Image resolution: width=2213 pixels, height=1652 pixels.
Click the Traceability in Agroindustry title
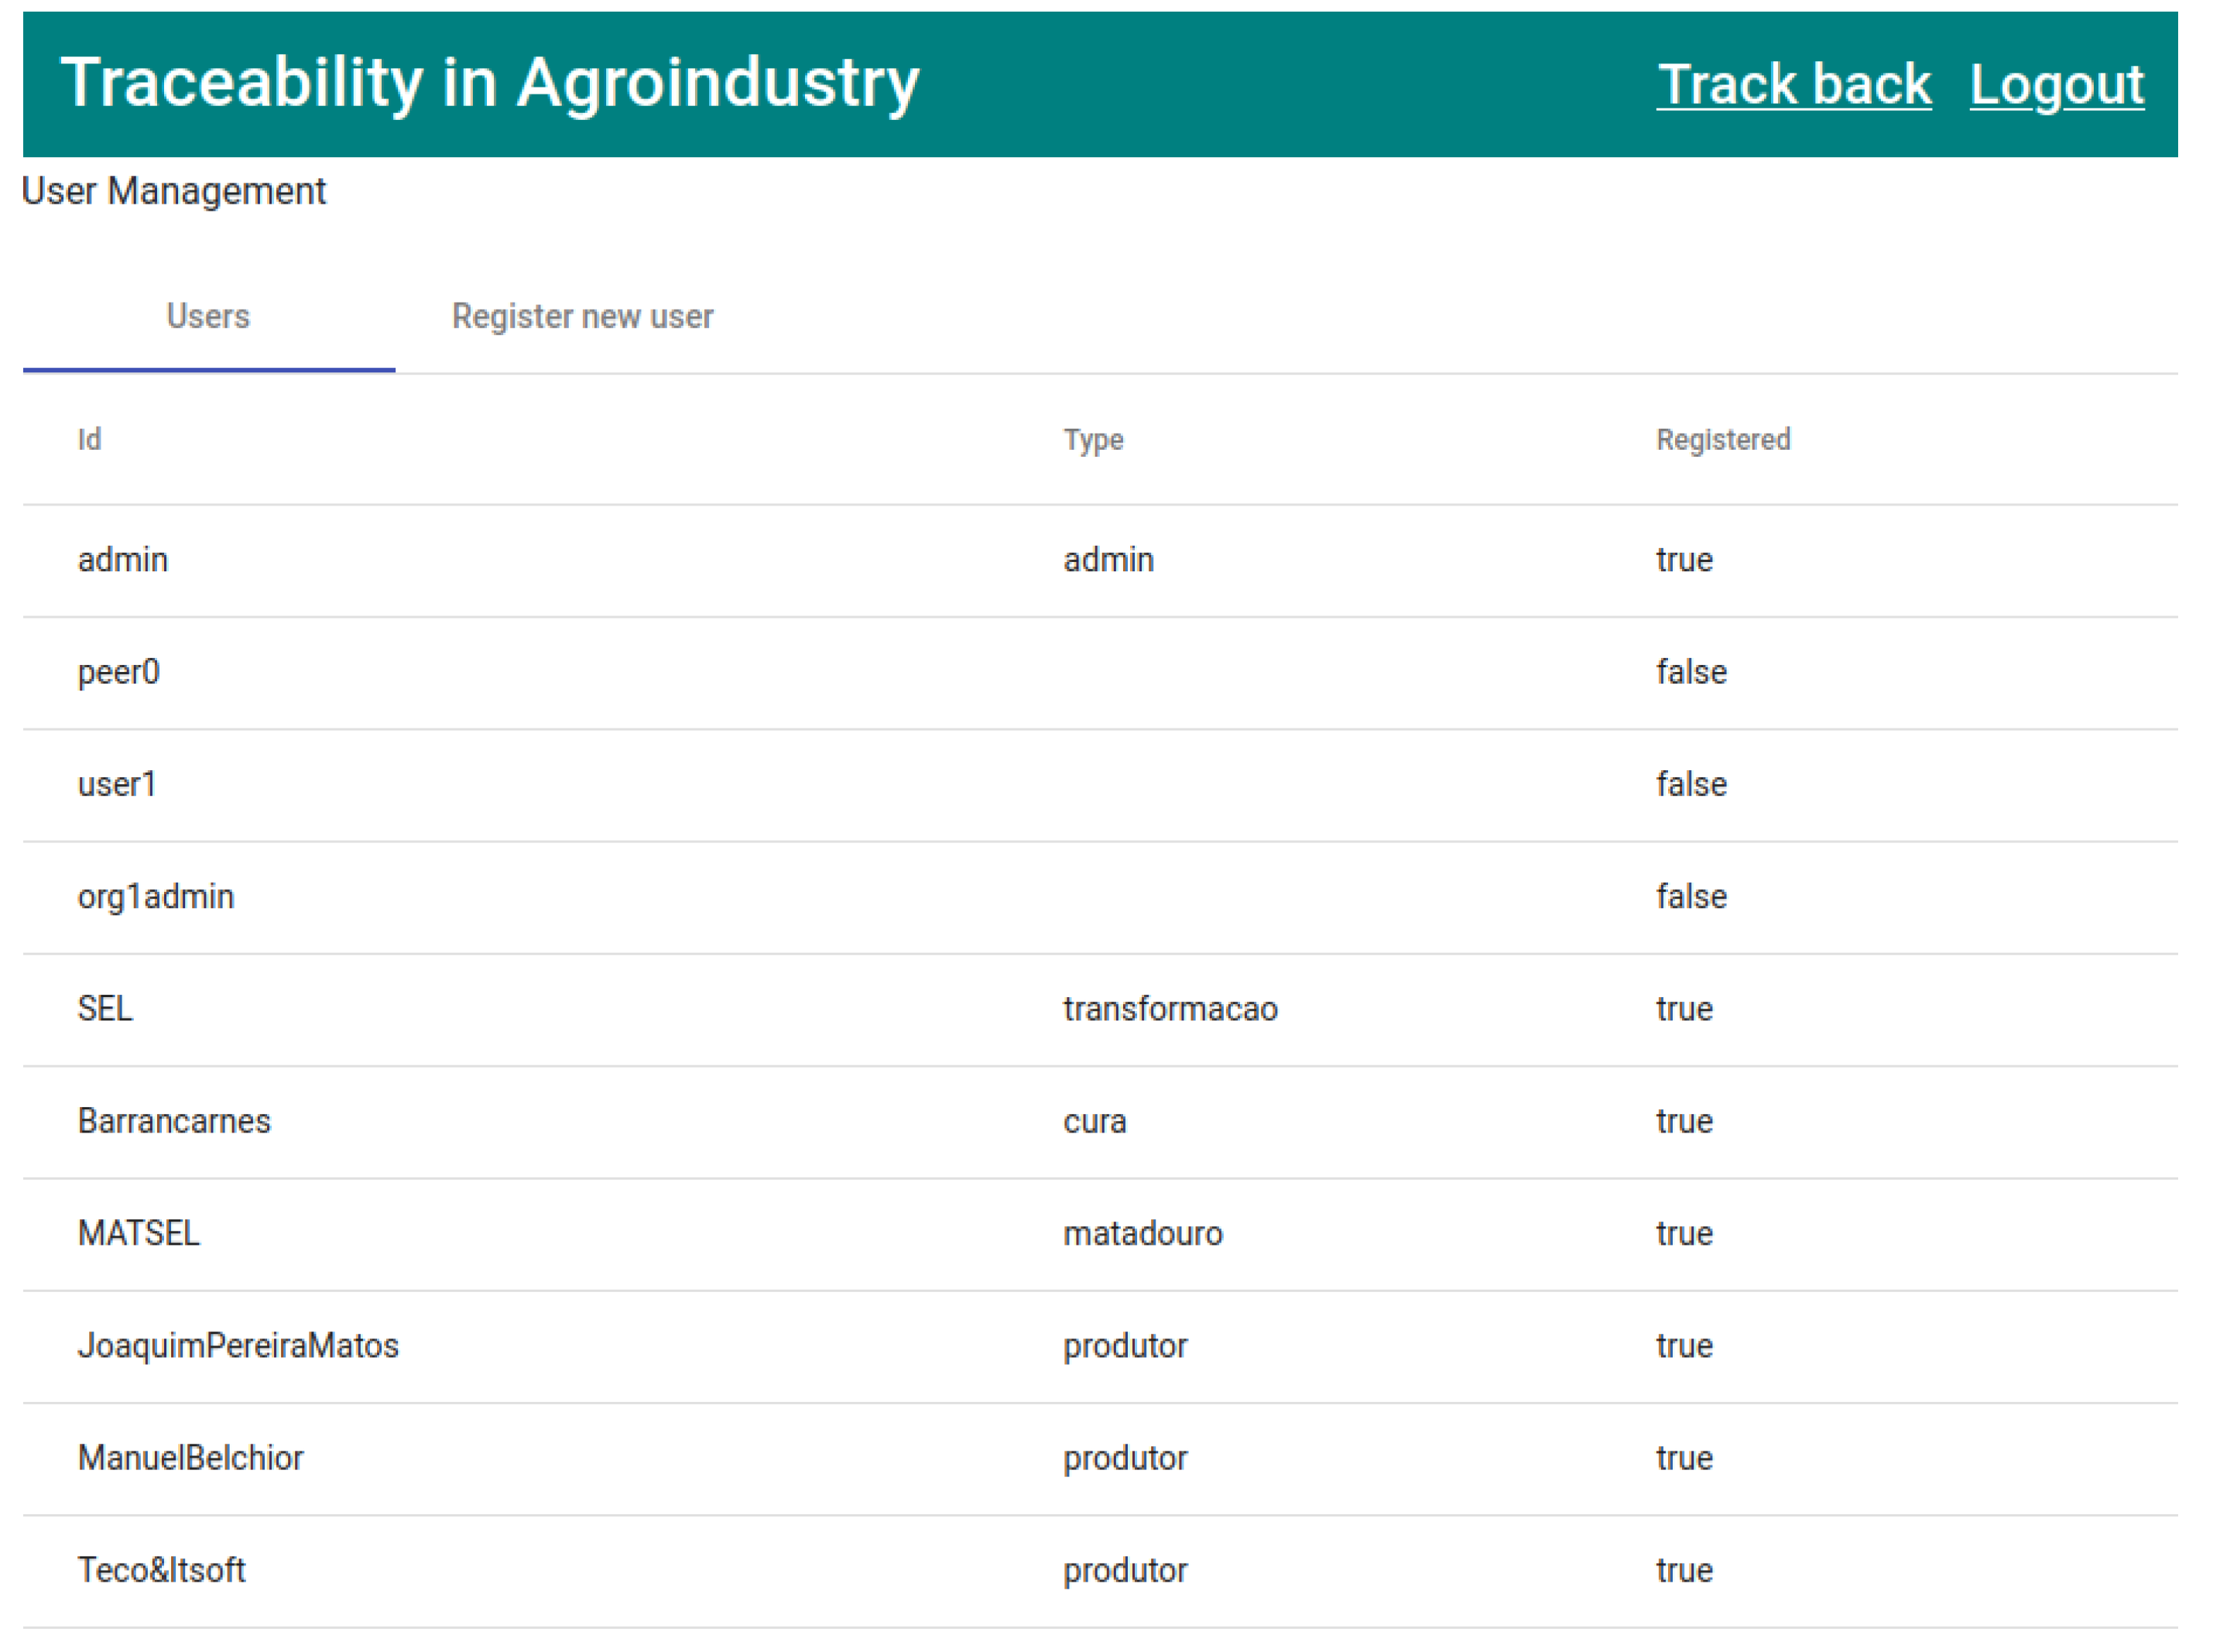coord(489,82)
